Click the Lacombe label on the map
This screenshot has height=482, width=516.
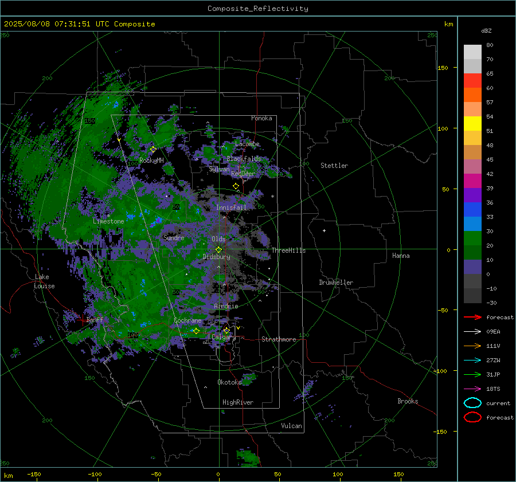tap(247, 144)
